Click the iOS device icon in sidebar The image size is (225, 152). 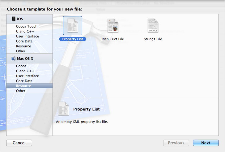click(x=14, y=19)
